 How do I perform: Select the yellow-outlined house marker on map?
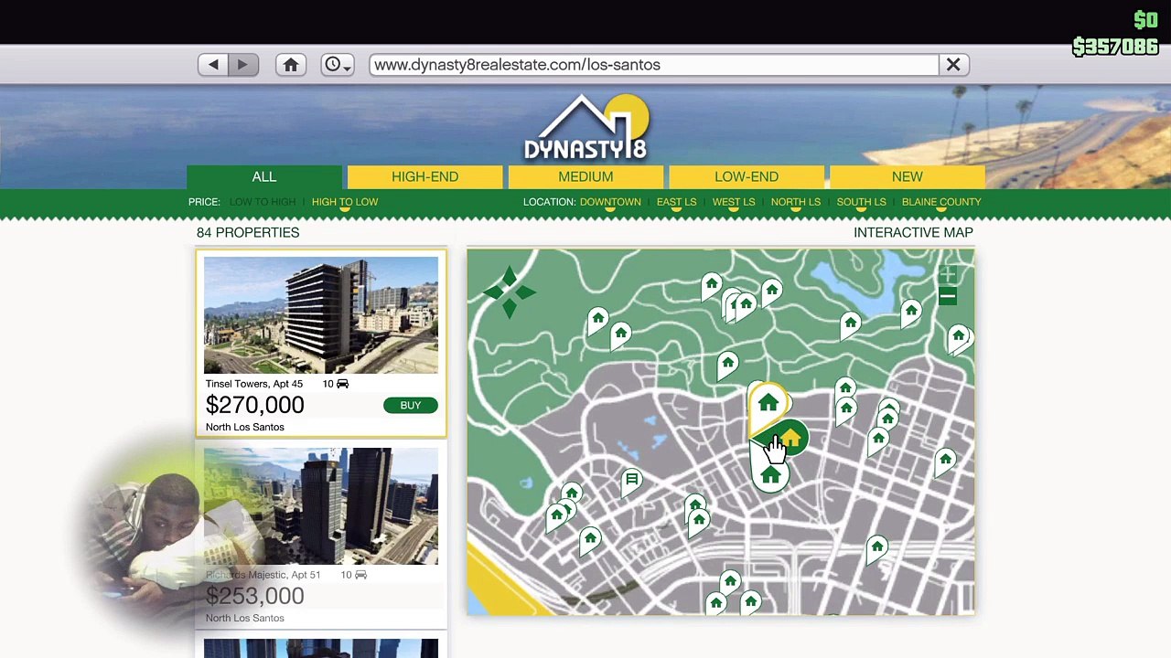point(768,403)
